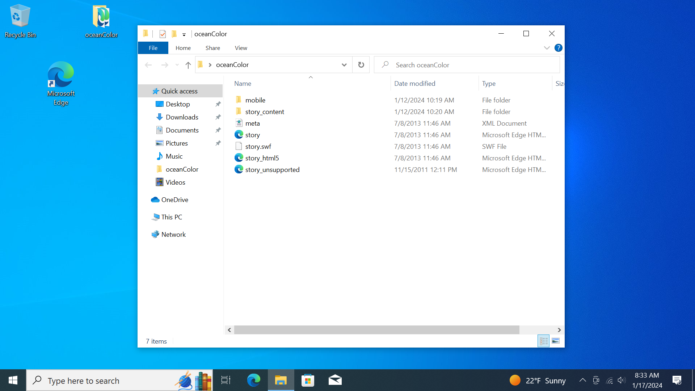Switch to Large icons view layout

click(556, 341)
